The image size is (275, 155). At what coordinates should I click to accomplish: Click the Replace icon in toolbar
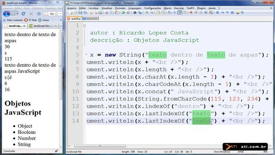[x=140, y=12]
